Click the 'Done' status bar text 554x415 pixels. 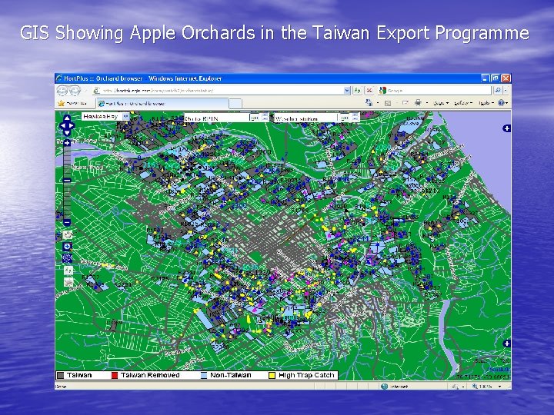[61, 387]
